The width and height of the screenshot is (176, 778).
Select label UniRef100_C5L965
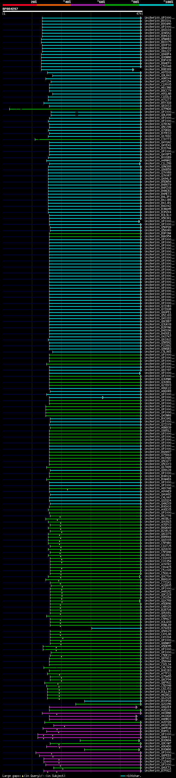pyautogui.click(x=158, y=352)
